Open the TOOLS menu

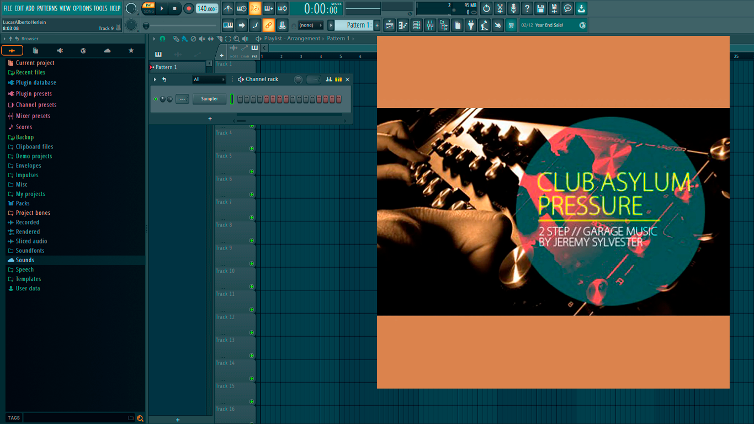(x=100, y=8)
